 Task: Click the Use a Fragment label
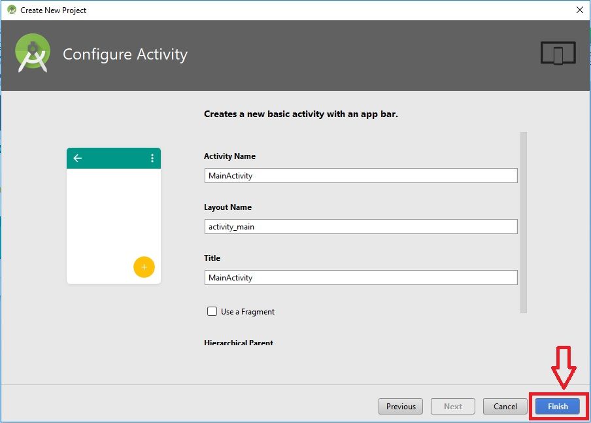248,312
